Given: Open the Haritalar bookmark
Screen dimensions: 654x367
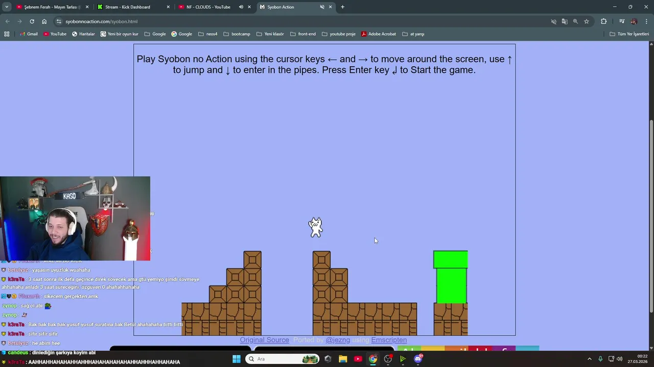Looking at the screenshot, I should [x=83, y=34].
